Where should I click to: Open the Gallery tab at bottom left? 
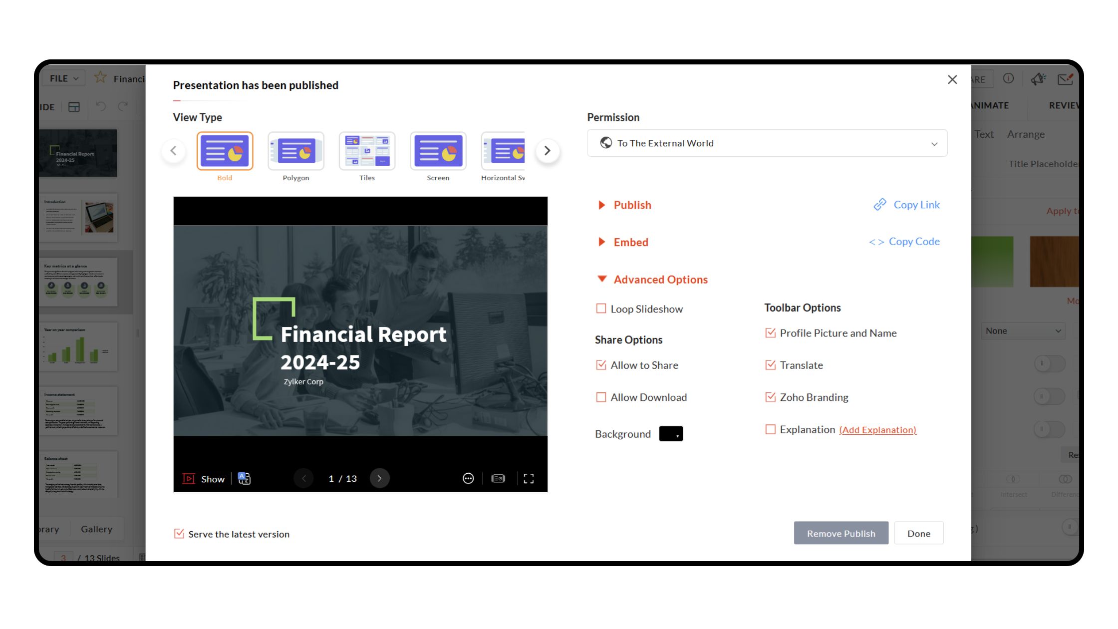tap(97, 529)
